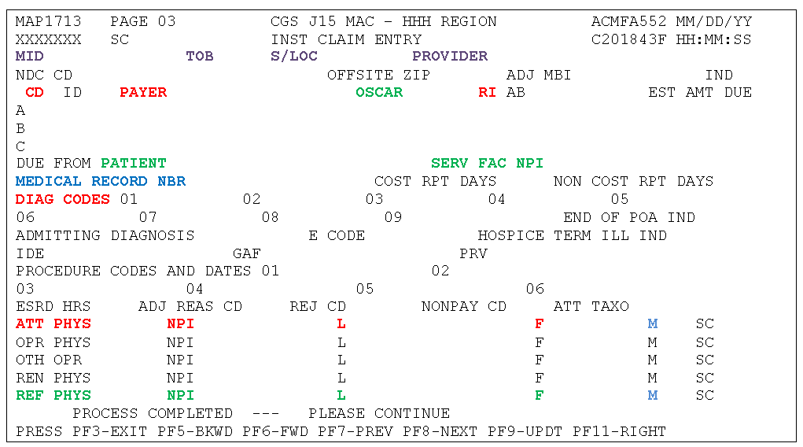Click the HOSPICE TERM ILL IND field
This screenshot has width=803, height=447.
tap(572, 235)
